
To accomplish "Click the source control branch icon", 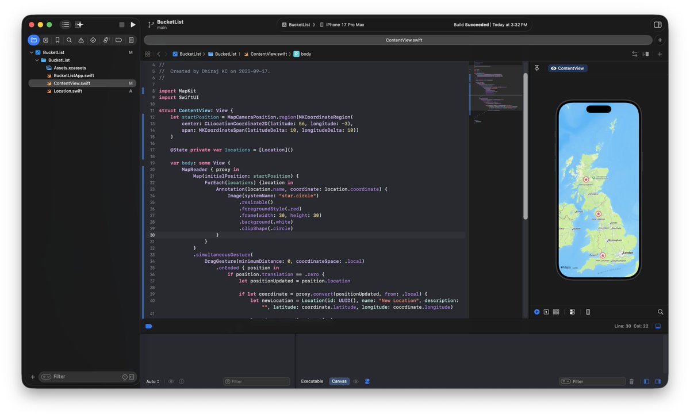I will pos(151,25).
